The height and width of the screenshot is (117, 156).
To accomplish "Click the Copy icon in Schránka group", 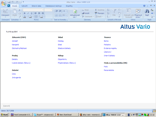I will [x=20, y=13].
